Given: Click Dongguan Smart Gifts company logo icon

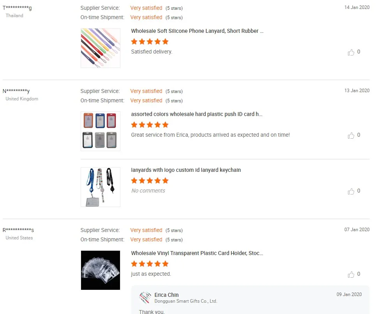Looking at the screenshot, I should pos(145,298).
